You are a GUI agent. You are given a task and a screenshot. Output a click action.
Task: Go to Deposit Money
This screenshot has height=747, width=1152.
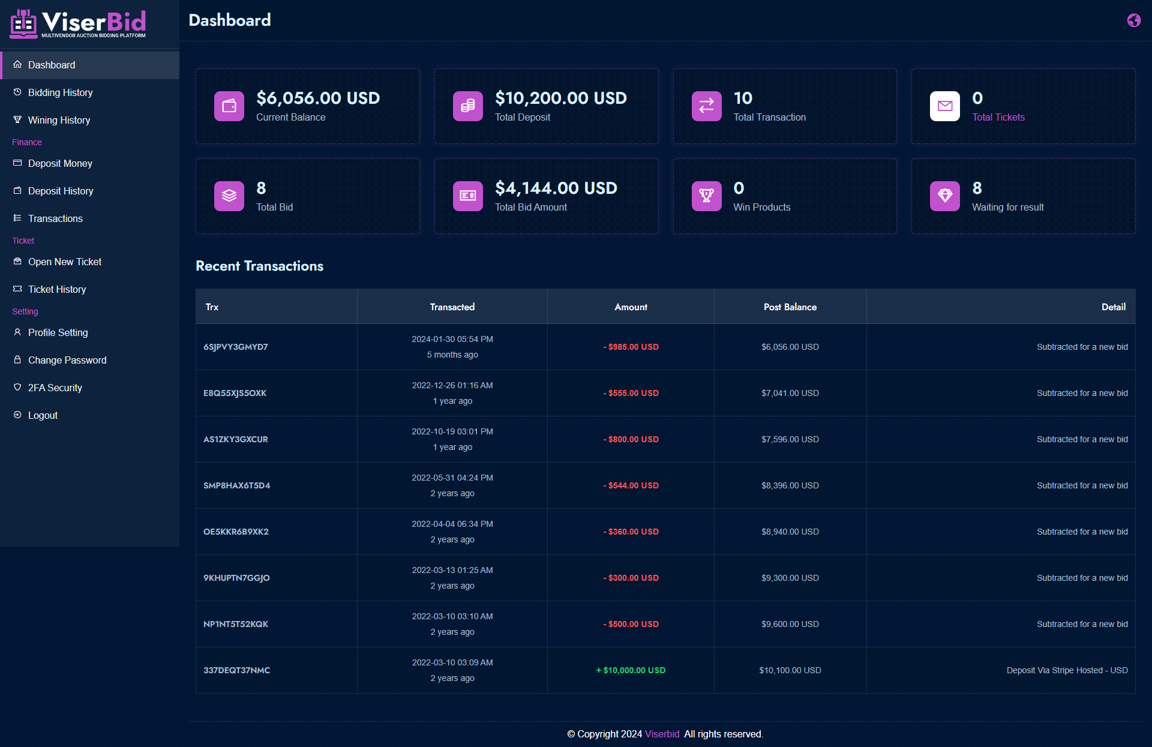[60, 163]
